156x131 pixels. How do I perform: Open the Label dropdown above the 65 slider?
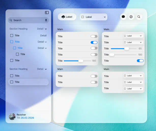(x=133, y=42)
